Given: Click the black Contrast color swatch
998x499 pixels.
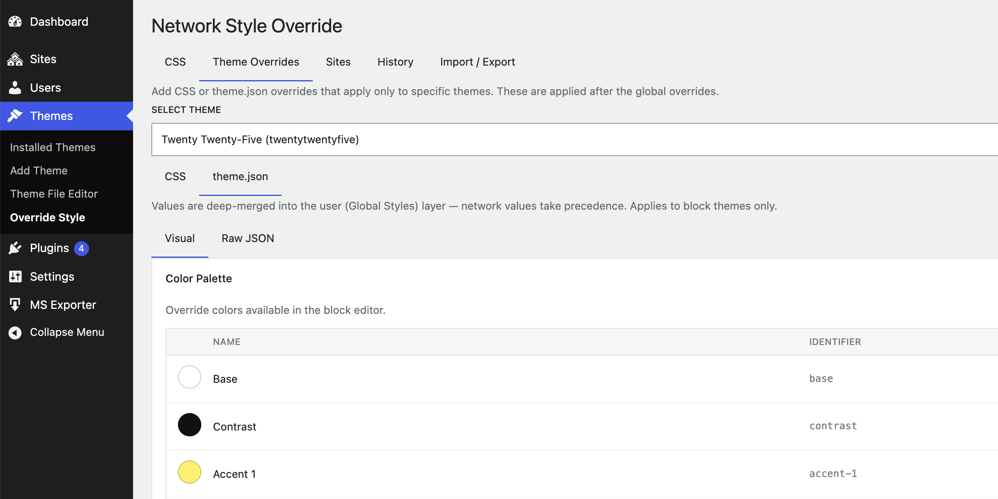Looking at the screenshot, I should [x=190, y=425].
